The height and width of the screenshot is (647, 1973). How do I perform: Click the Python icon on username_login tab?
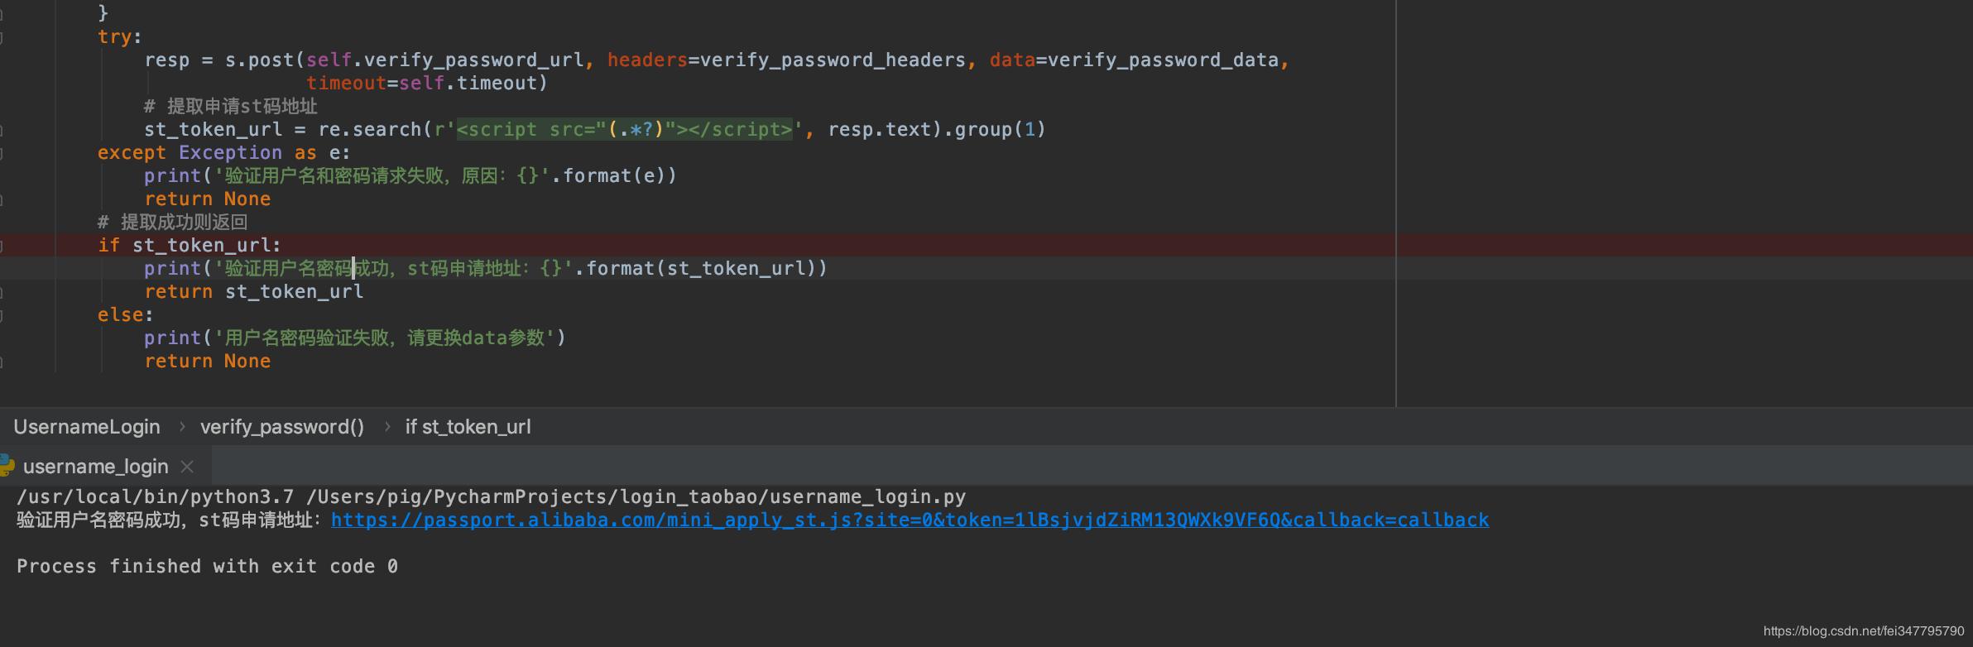click(7, 466)
